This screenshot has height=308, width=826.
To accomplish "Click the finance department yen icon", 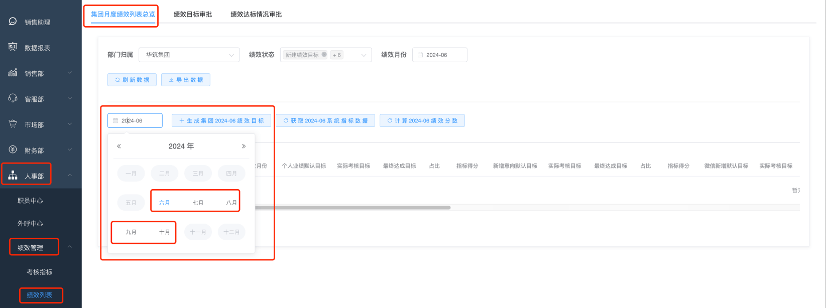I will pos(13,149).
